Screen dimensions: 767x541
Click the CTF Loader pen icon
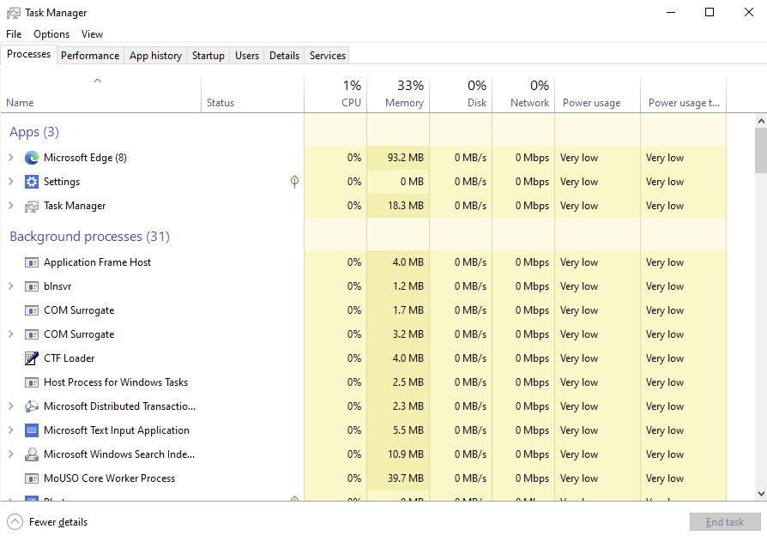click(31, 358)
